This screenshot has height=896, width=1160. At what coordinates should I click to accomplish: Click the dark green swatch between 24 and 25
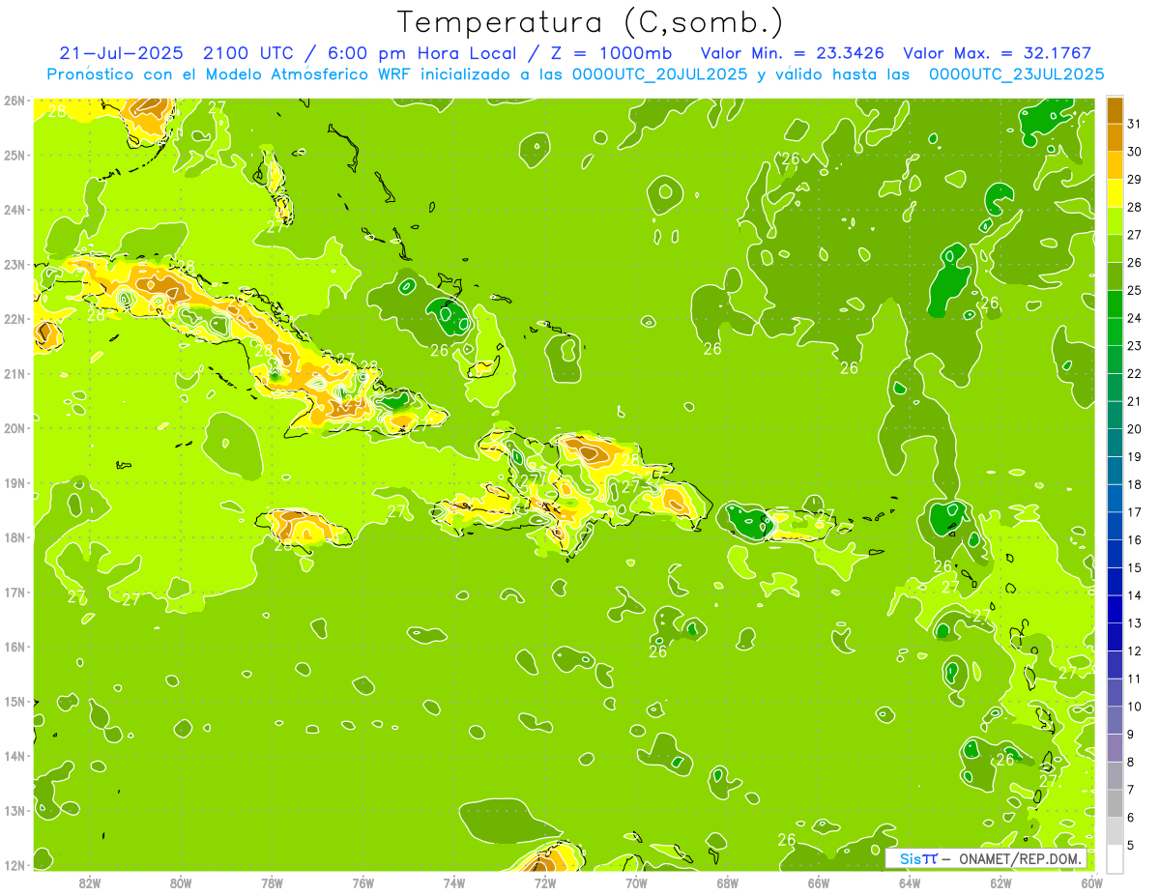1115,303
